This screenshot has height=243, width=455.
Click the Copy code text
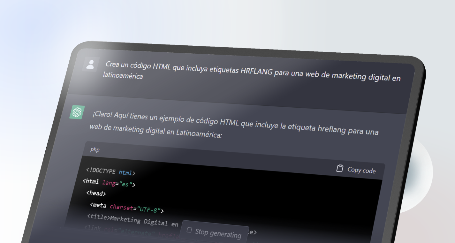click(361, 170)
